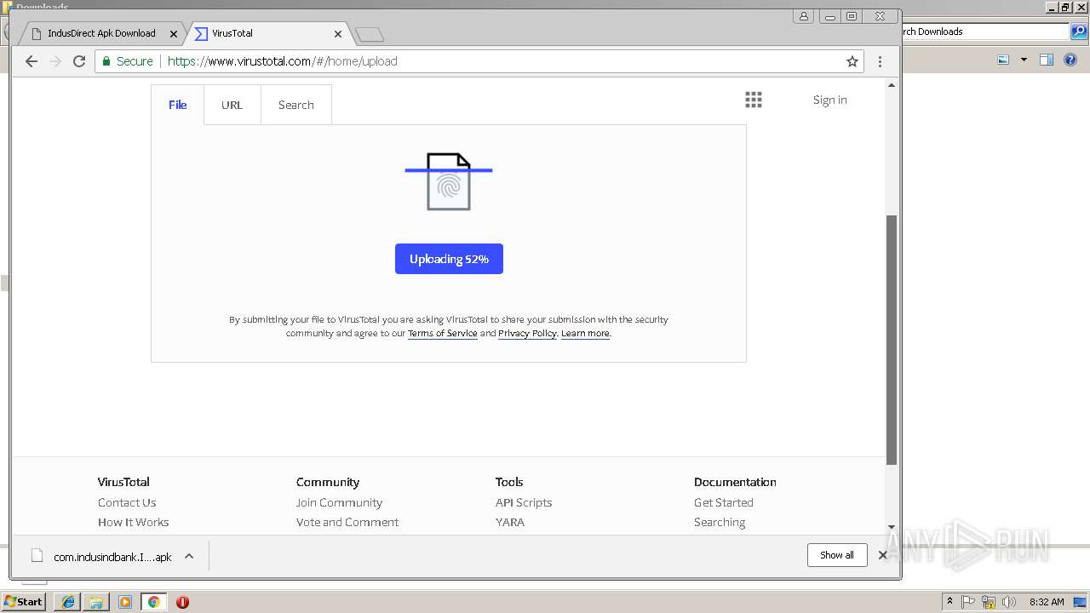This screenshot has width=1090, height=613.
Task: Close the downloads bar
Action: 883,555
